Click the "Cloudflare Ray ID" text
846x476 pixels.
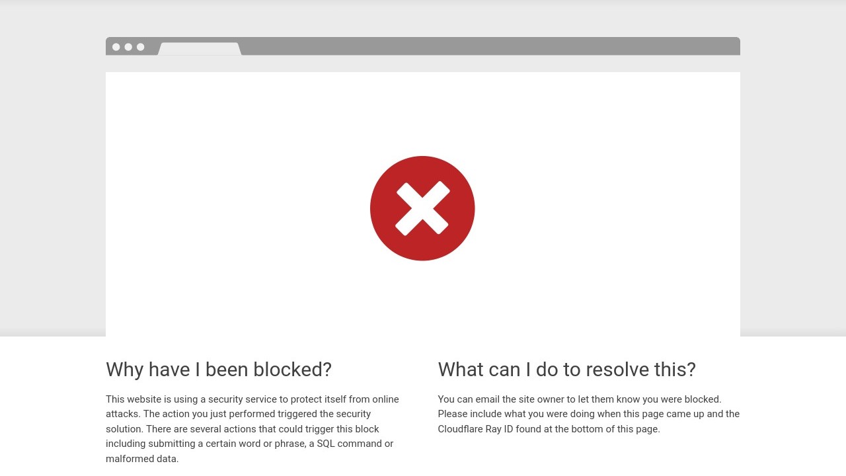tap(477, 429)
